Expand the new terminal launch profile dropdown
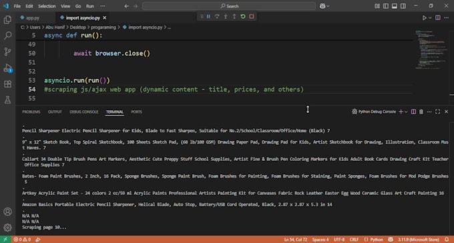Screen dimensions: 454x243 pos(406,111)
